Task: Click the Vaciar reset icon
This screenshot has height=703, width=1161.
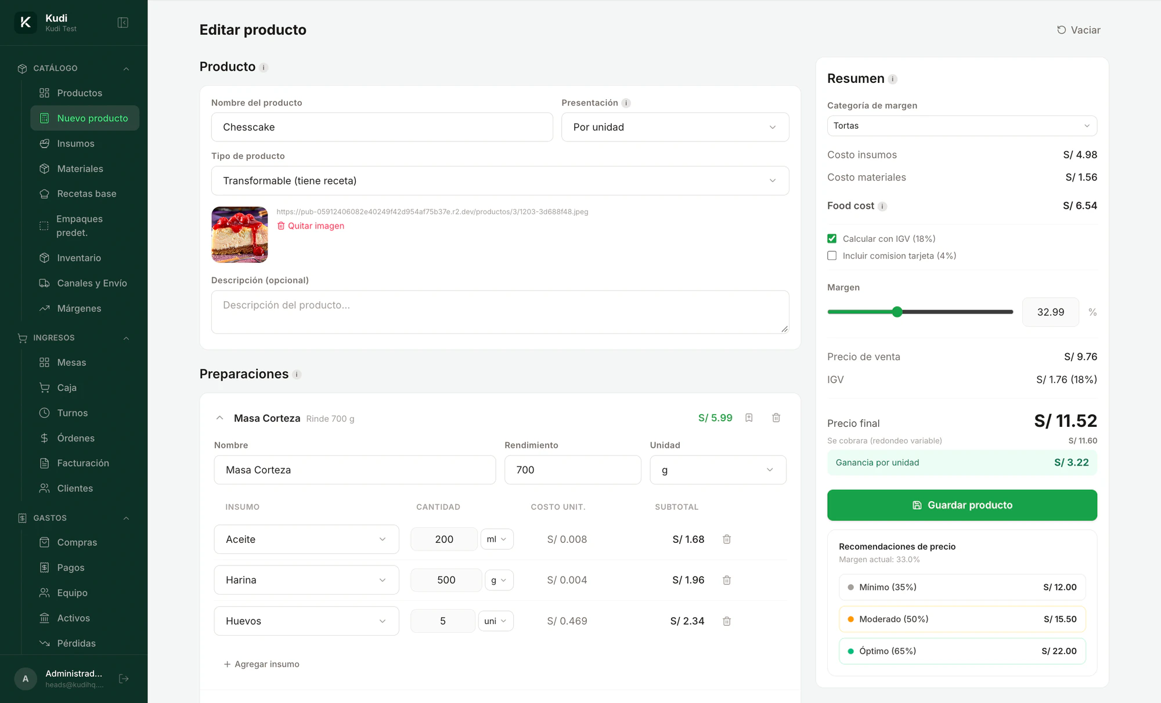Action: pos(1061,30)
